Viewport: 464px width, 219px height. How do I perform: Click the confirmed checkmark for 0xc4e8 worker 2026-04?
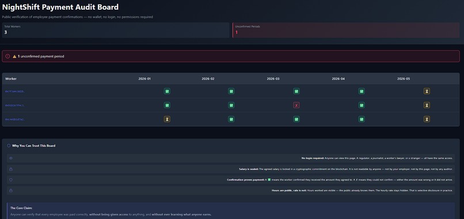click(x=362, y=119)
